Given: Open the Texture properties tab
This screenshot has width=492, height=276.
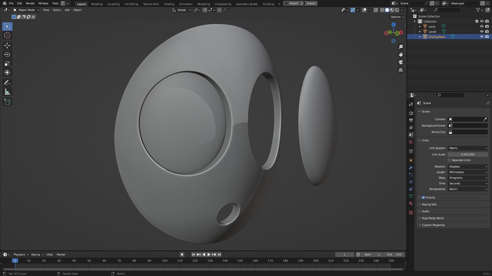Looking at the screenshot, I should (x=411, y=213).
